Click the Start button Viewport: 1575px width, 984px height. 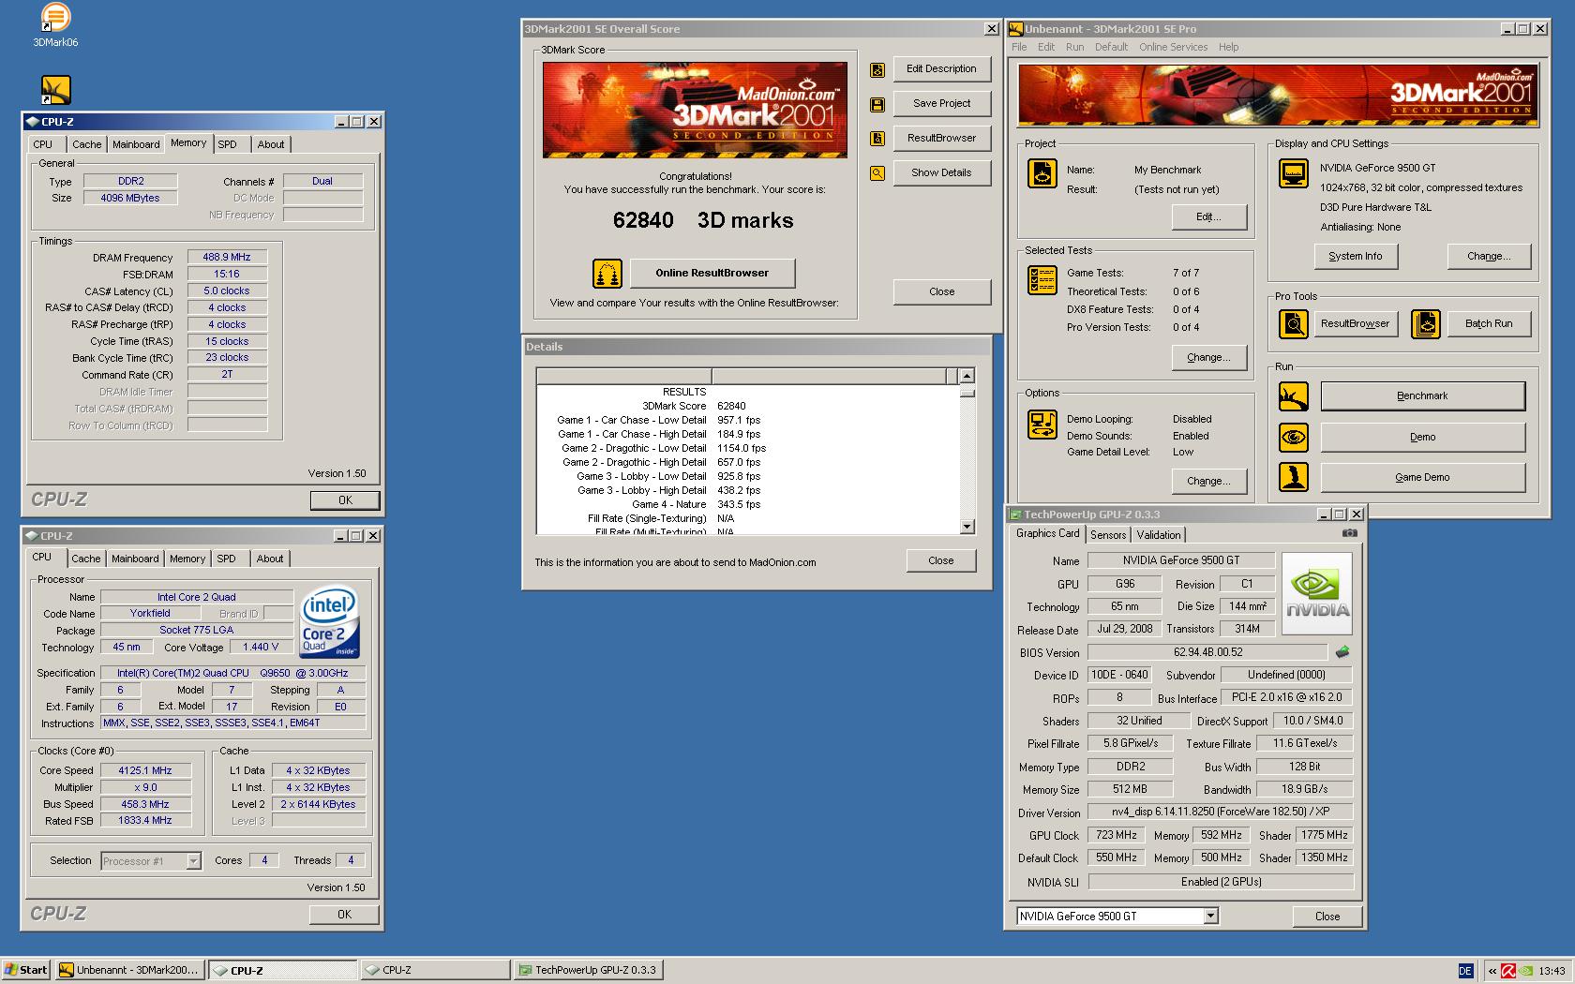(26, 971)
